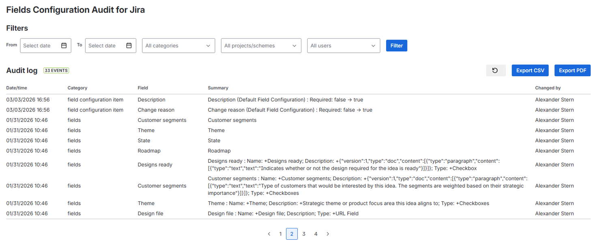Click the Filter button

click(x=396, y=46)
